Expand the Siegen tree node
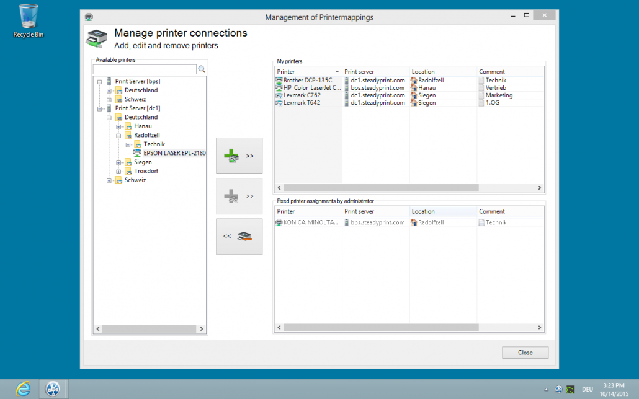 118,162
